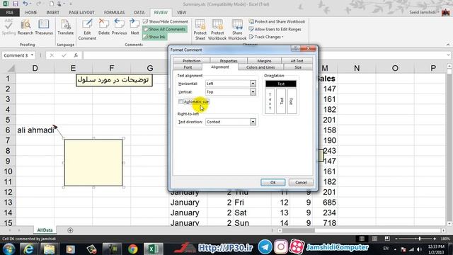453x255 pixels.
Task: Toggle Show Ink
Action: pyautogui.click(x=154, y=37)
